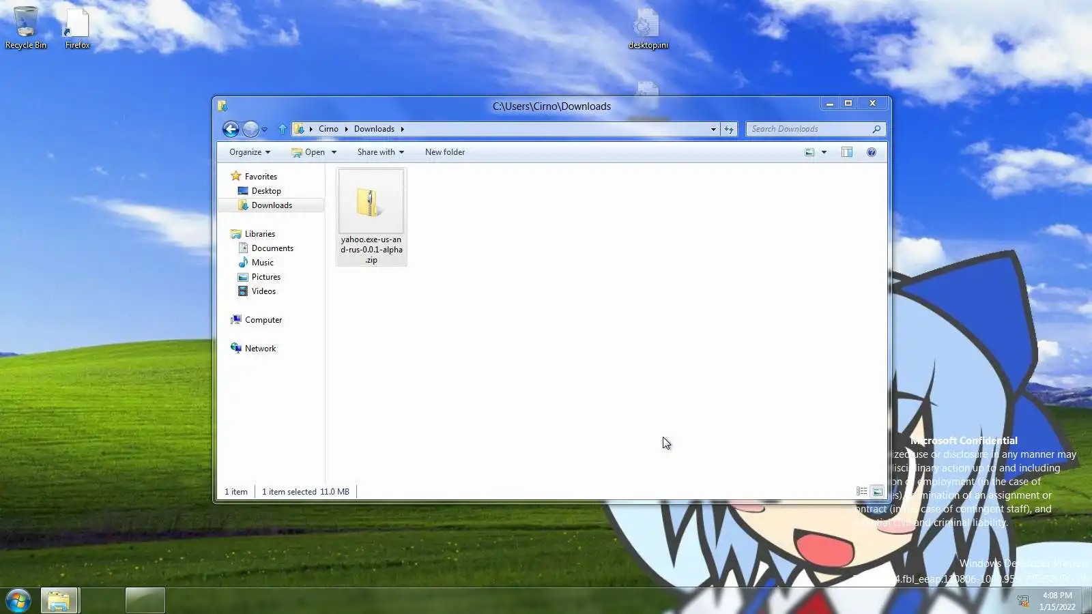Click the File Explorer taskbar button
This screenshot has height=614, width=1092.
pyautogui.click(x=59, y=601)
